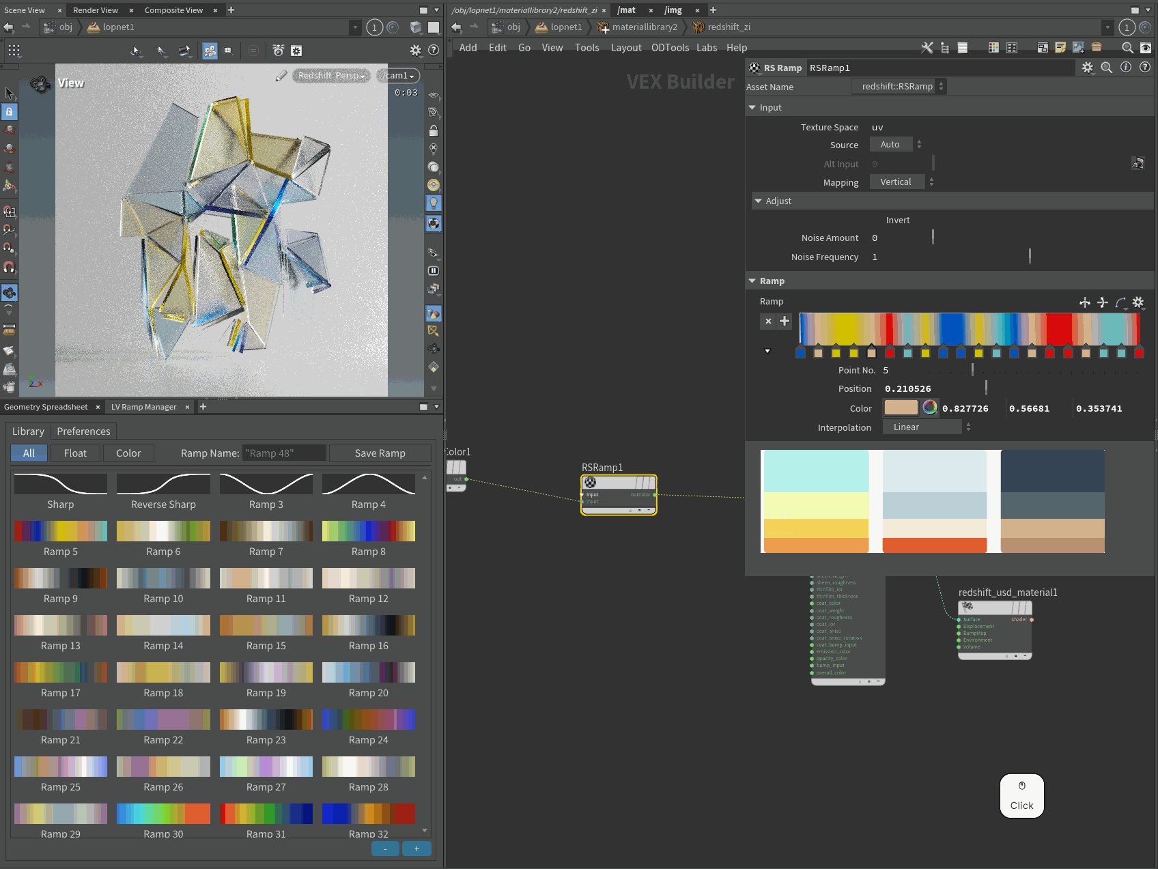This screenshot has height=869, width=1158.
Task: Toggle the secure selection lock icon
Action: point(9,111)
